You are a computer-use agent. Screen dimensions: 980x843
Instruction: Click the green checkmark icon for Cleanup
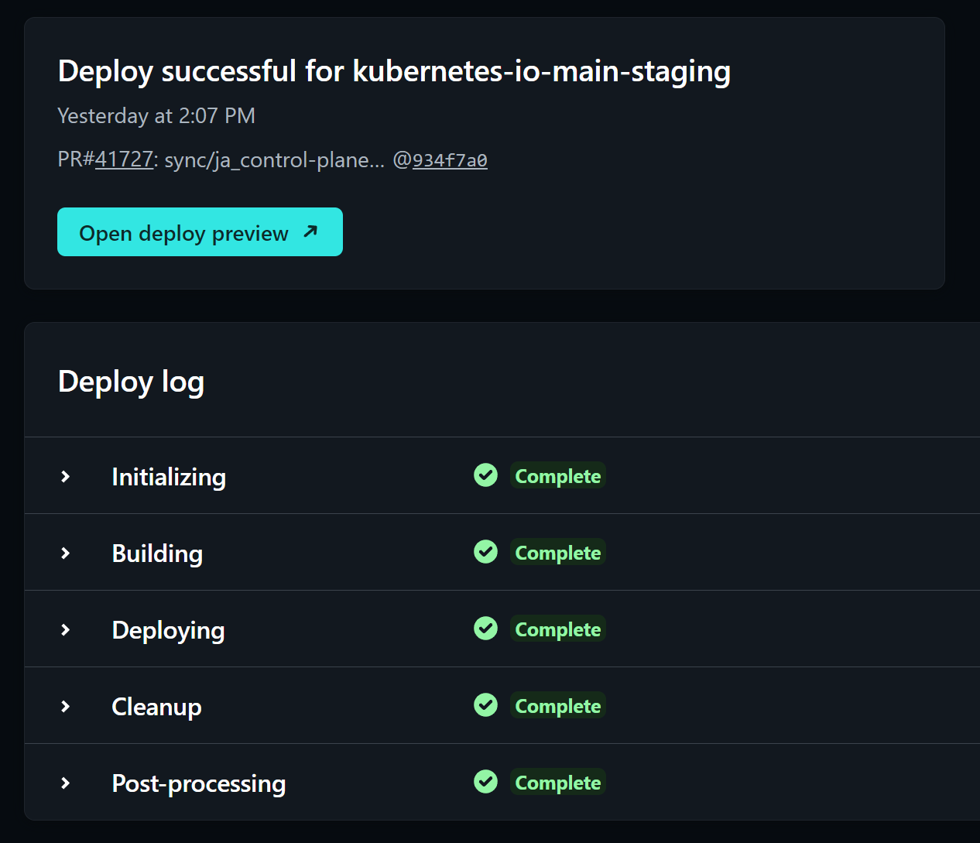[485, 705]
